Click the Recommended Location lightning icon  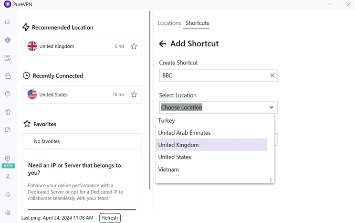point(26,27)
